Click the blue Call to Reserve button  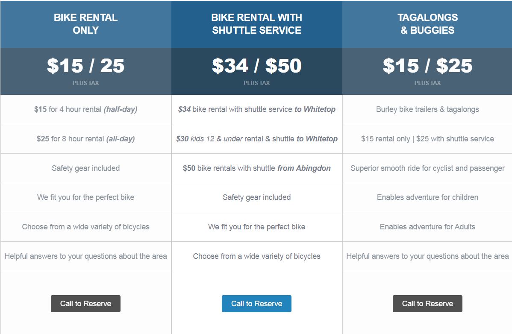(x=256, y=303)
